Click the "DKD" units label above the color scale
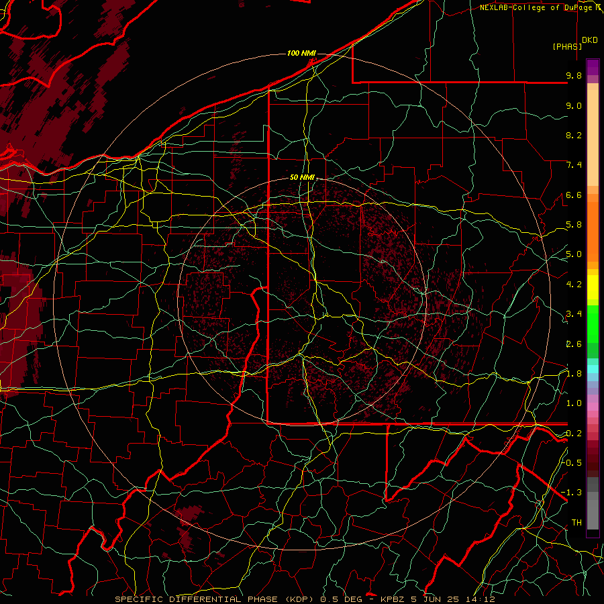604x604 pixels. click(590, 40)
